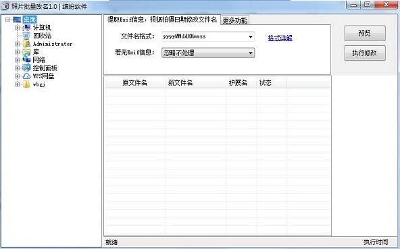This screenshot has width=400, height=249.
Task: Expand the 库 tree node
Action: [17, 52]
